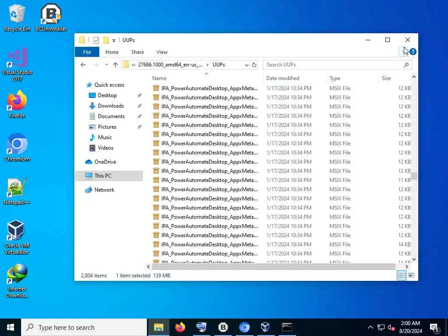Screen dimensions: 448x336
Task: Open the Visual Studio 2017 desktop shortcut
Action: point(17,64)
